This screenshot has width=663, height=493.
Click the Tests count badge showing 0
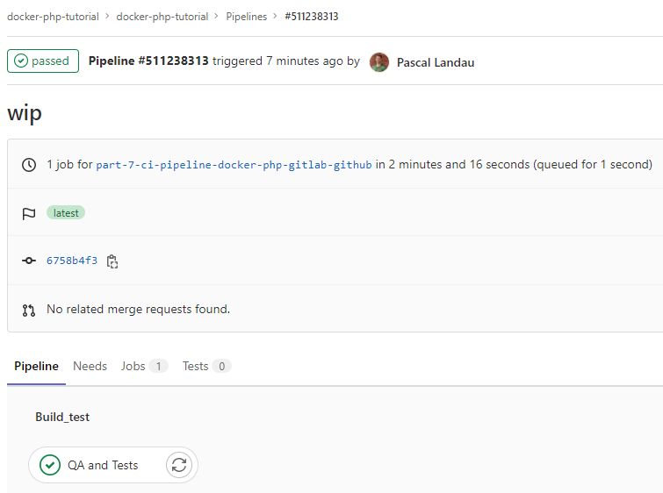[221, 367]
